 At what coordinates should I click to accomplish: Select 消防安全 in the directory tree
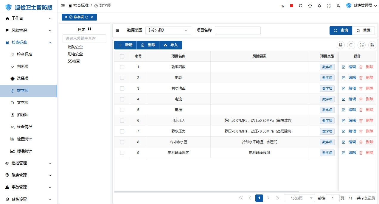75,47
